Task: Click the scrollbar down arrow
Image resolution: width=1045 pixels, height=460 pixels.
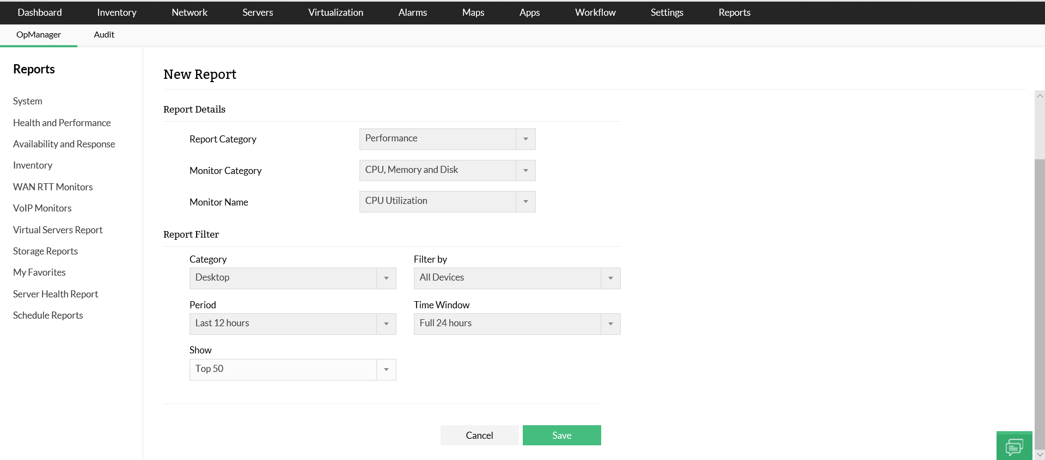Action: tap(1040, 455)
